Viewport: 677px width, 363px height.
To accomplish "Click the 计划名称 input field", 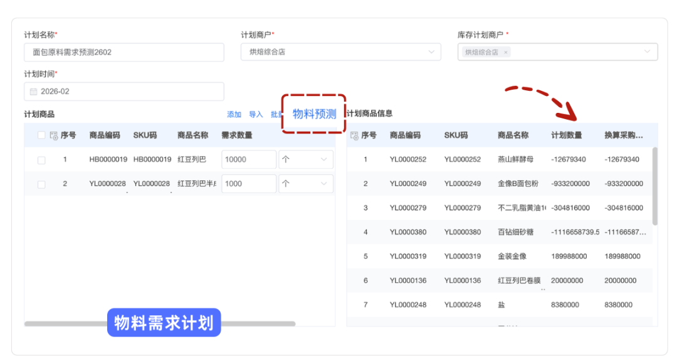I will click(123, 53).
